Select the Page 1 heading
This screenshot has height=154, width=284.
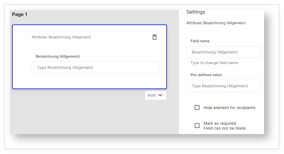pos(20,14)
